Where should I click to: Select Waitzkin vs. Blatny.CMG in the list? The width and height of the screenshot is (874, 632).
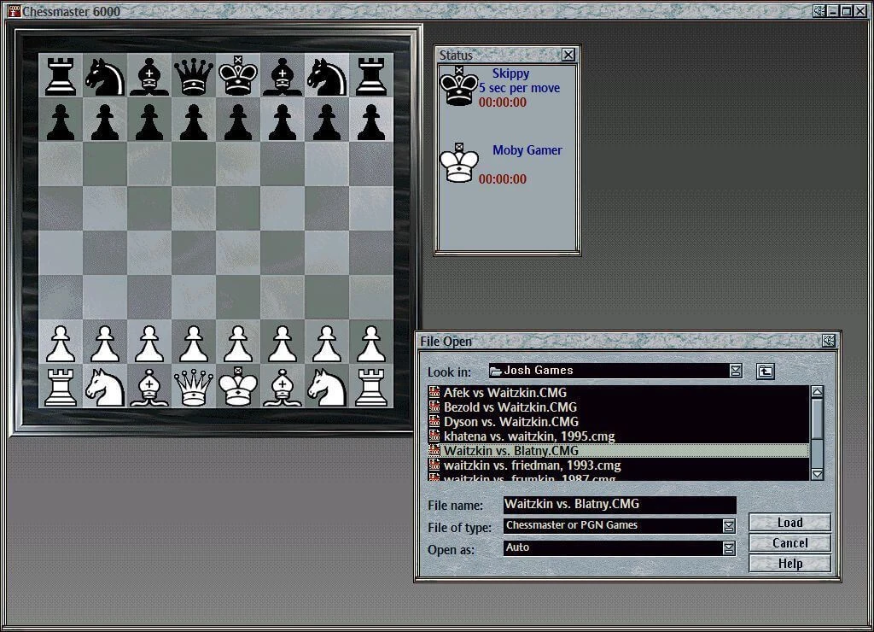618,451
